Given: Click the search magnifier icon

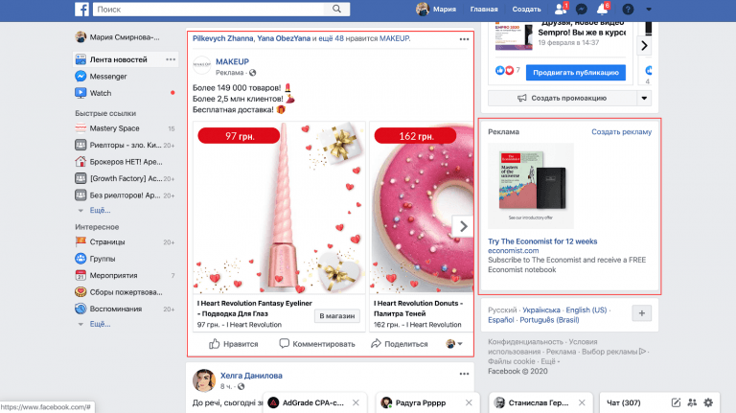Looking at the screenshot, I should 336,9.
